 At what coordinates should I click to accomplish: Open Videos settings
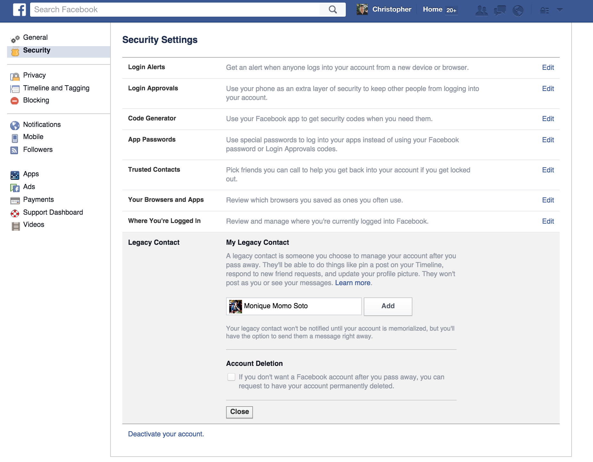click(x=34, y=225)
